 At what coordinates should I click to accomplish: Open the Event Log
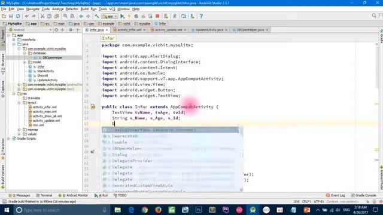click(x=335, y=195)
